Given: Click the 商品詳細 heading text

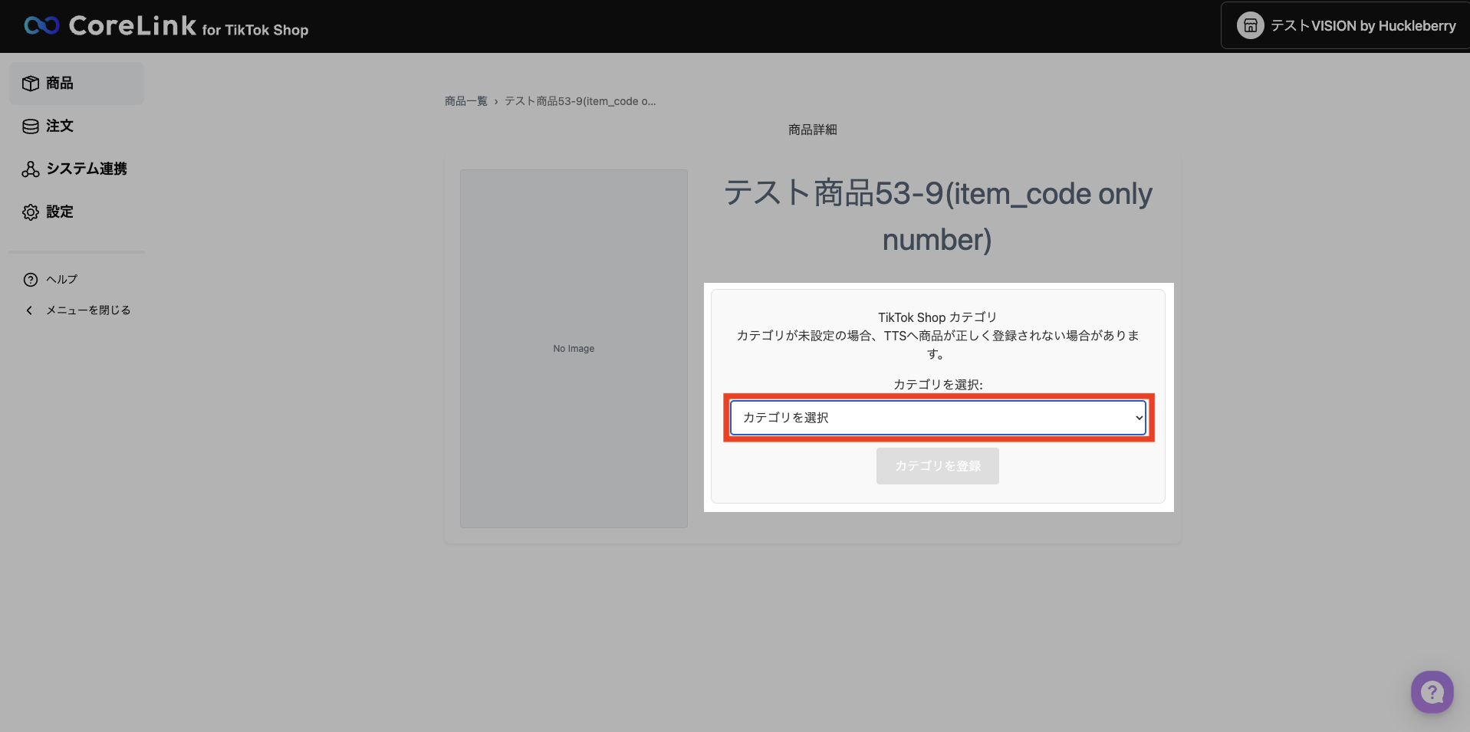Looking at the screenshot, I should [813, 130].
